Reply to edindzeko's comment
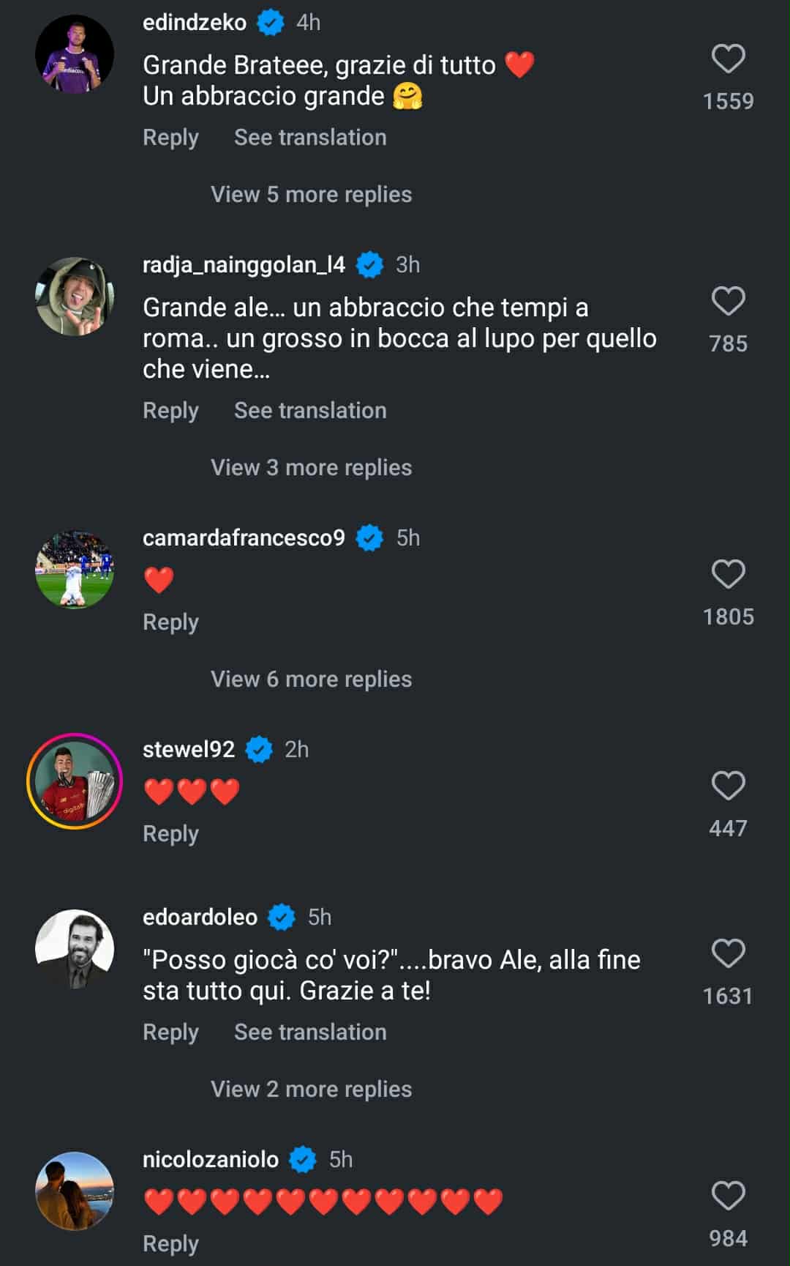790x1266 pixels. coord(170,138)
